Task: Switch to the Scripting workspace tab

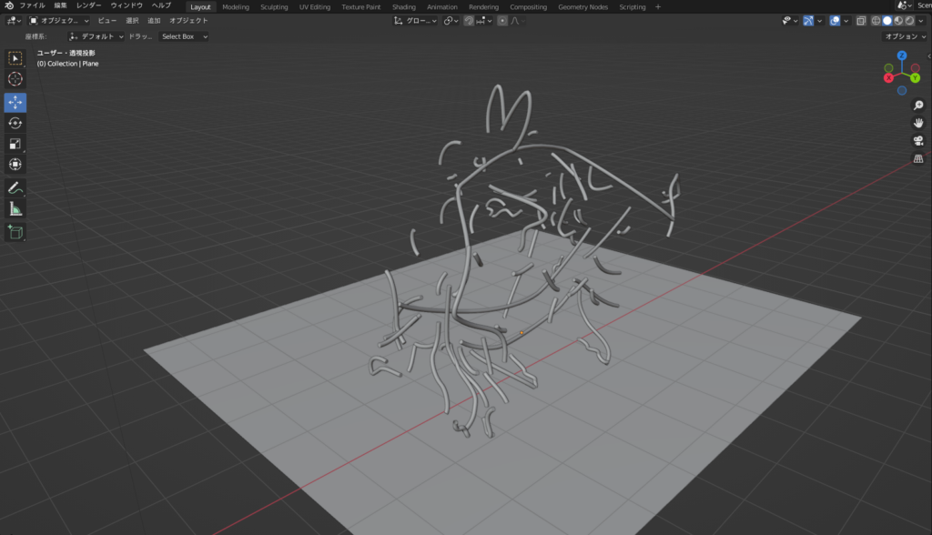Action: click(x=632, y=7)
